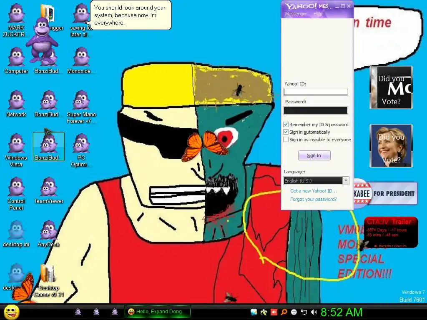The height and width of the screenshot is (320, 427).
Task: Enable 'Sign in as invisible to everyone'
Action: pos(286,140)
